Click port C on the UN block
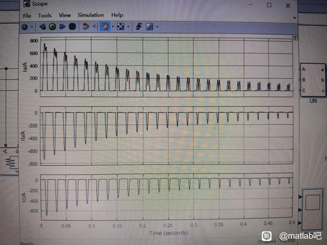This screenshot has height=245, width=327. coord(303,91)
